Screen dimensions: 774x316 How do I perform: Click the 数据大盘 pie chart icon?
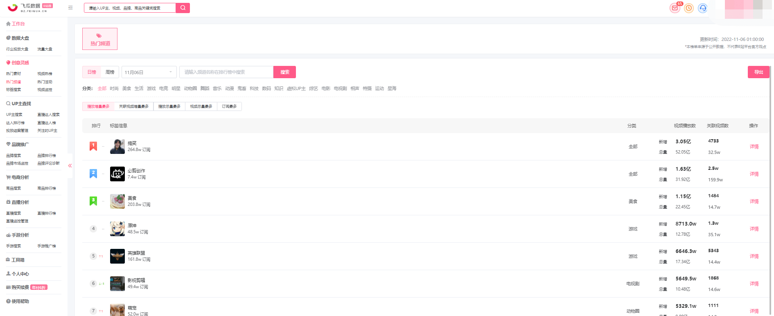[8, 38]
